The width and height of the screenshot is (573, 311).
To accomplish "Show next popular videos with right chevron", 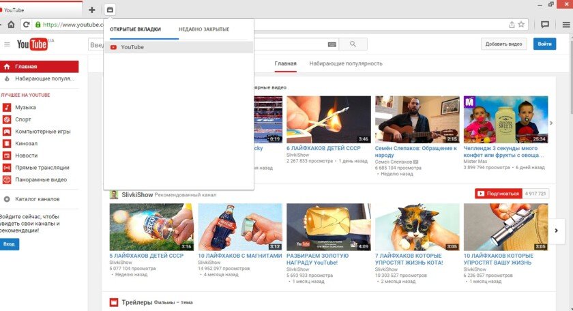I will 551,123.
